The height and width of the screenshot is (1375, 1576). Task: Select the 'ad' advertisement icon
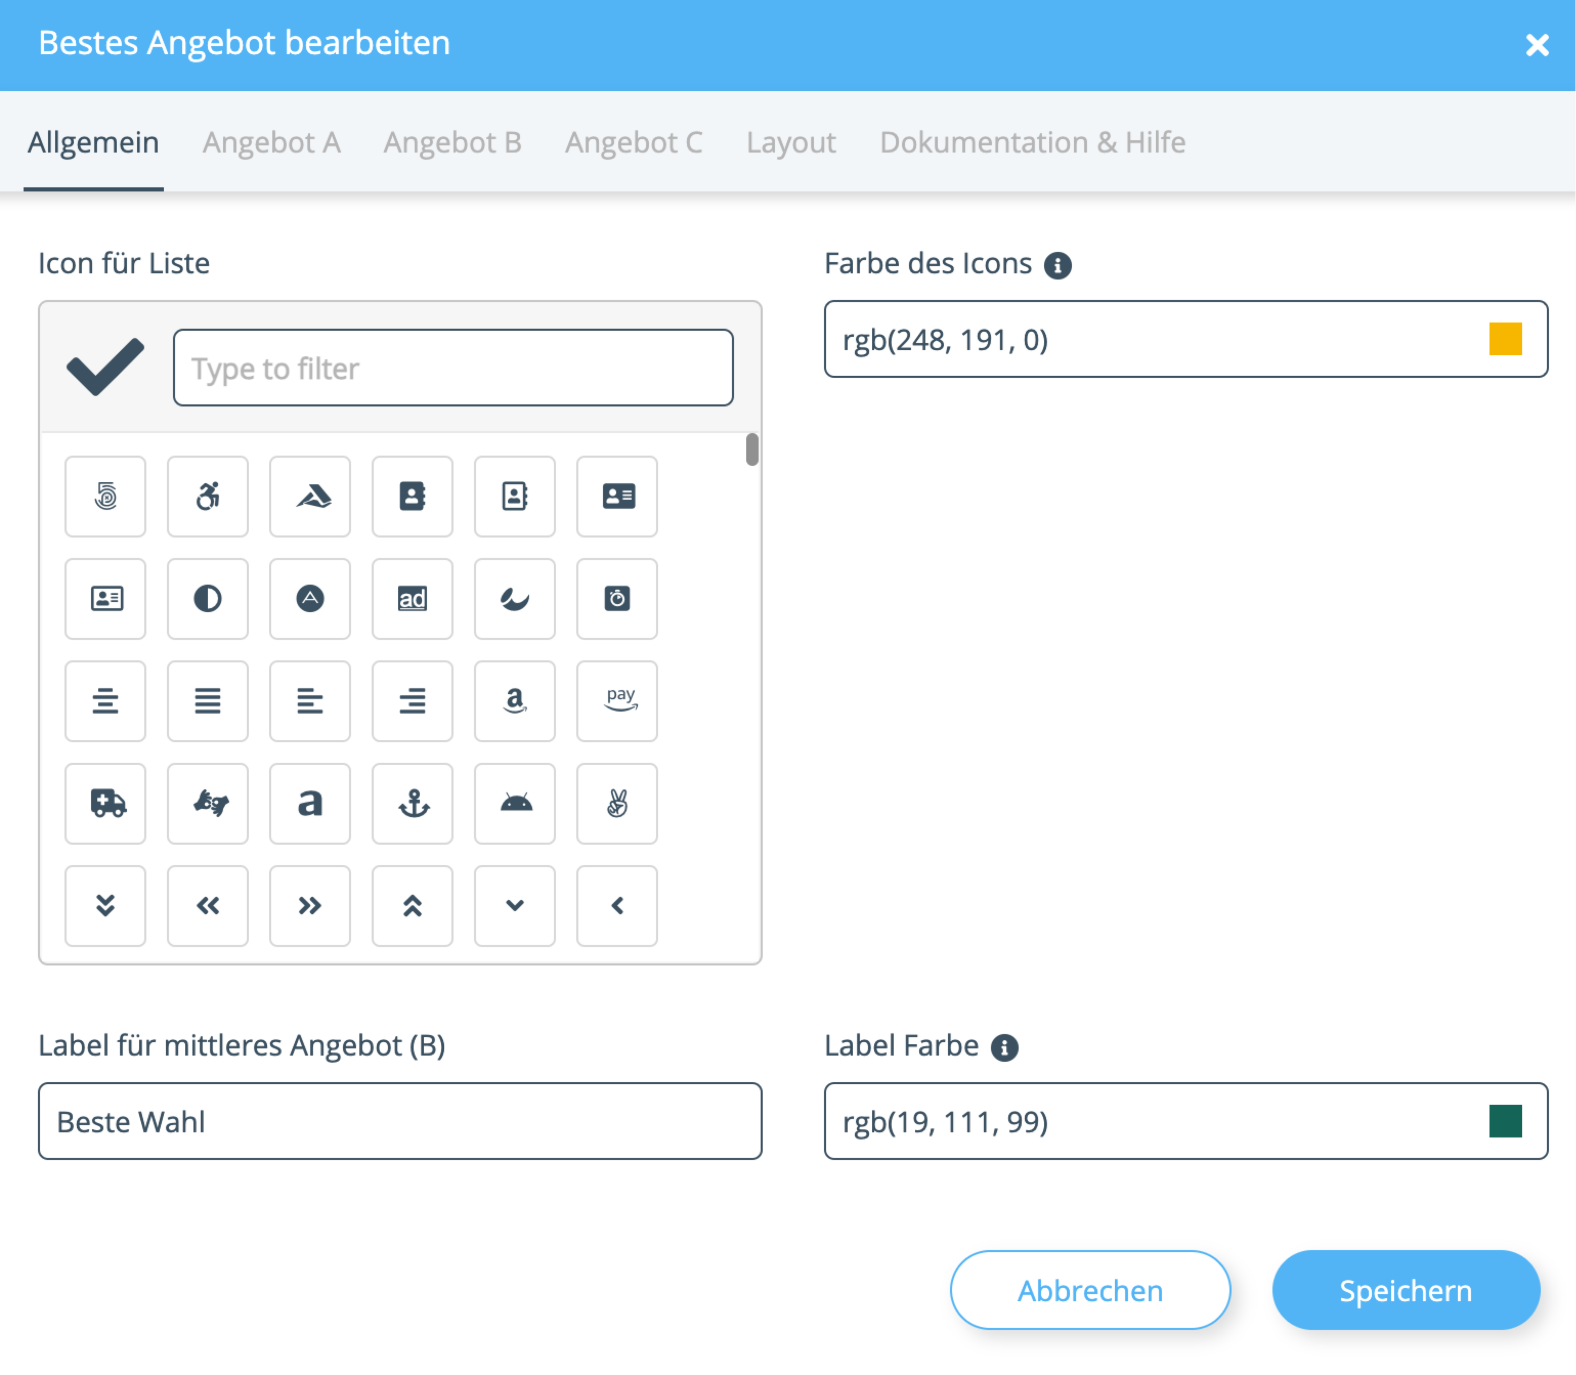(x=413, y=598)
